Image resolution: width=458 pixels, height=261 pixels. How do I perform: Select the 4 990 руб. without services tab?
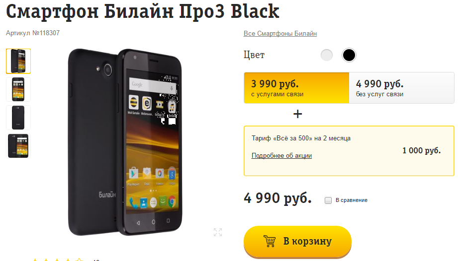[402, 88]
